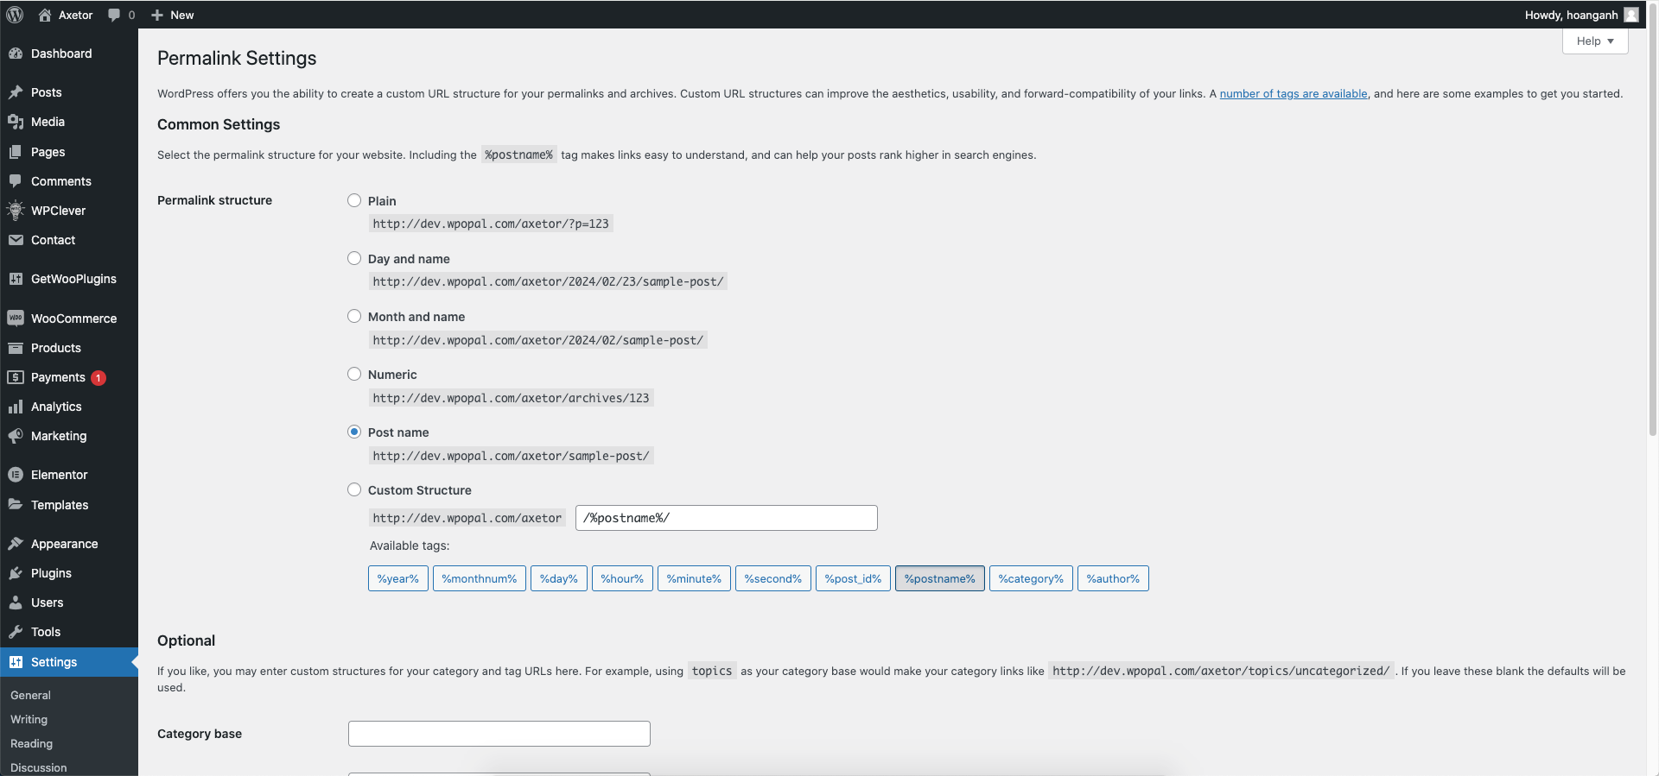This screenshot has height=776, width=1659.
Task: Open the Writing settings submenu item
Action: coord(29,719)
